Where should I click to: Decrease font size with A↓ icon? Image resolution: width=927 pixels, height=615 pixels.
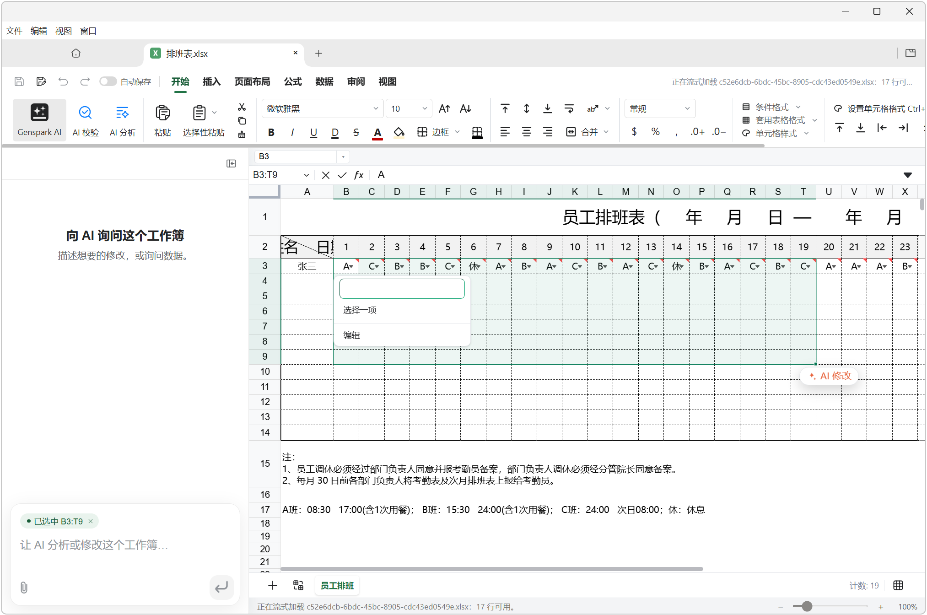465,109
